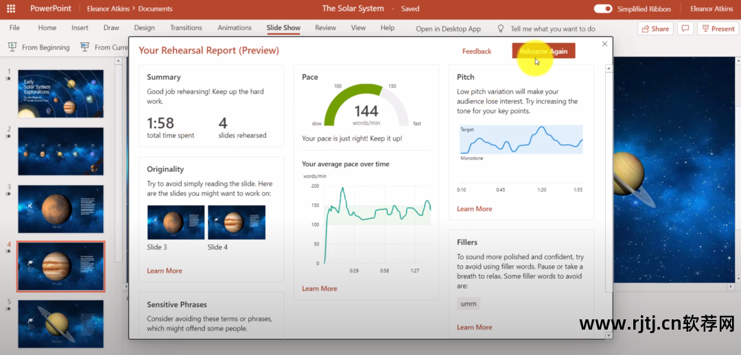Open Learn More under Pitch
741x355 pixels.
[x=474, y=209]
